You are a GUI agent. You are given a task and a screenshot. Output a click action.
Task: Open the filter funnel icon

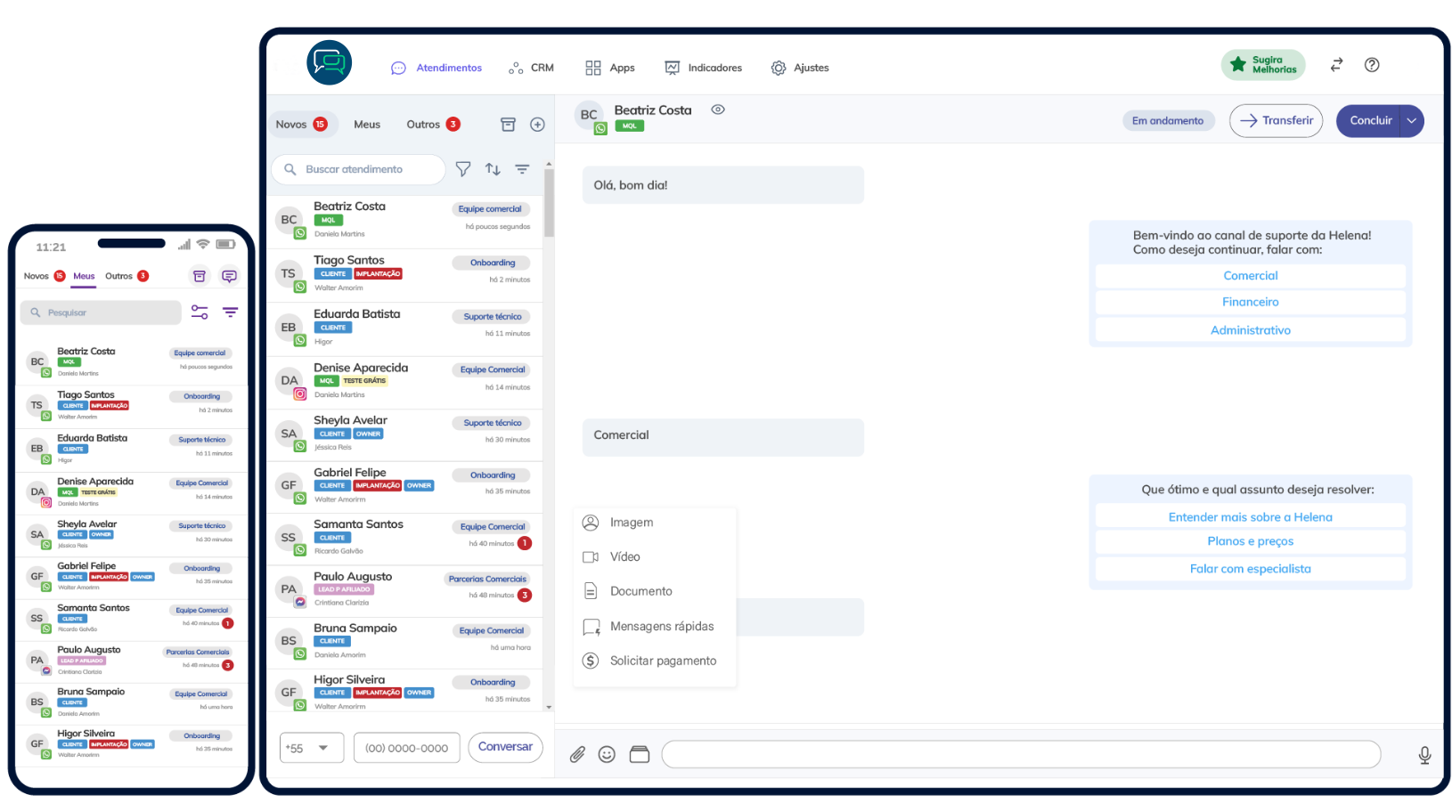click(x=463, y=169)
